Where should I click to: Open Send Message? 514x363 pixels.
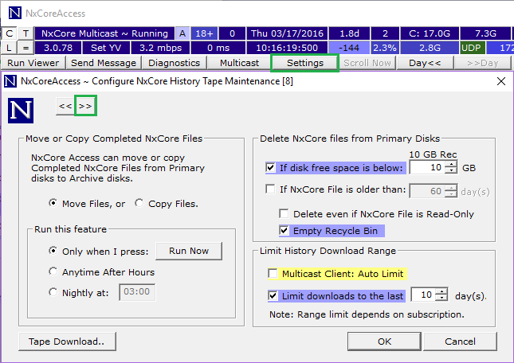104,63
